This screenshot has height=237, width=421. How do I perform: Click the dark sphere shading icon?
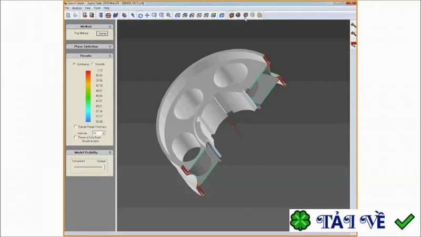(x=238, y=15)
